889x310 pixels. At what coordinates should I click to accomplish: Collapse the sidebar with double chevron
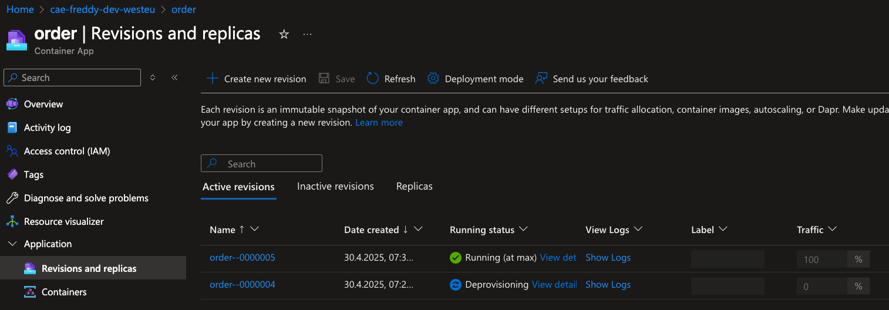click(174, 77)
